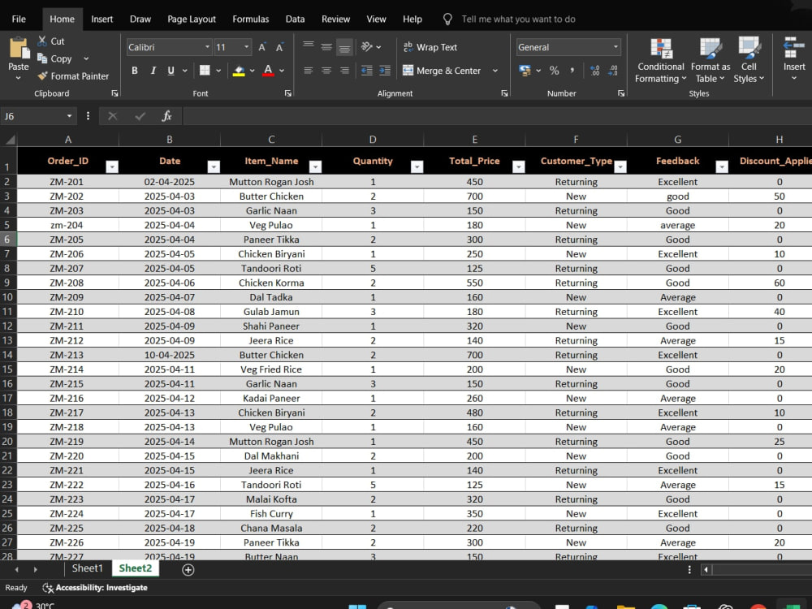Switch to the Insert ribbon tab
The width and height of the screenshot is (812, 609).
pyautogui.click(x=102, y=19)
